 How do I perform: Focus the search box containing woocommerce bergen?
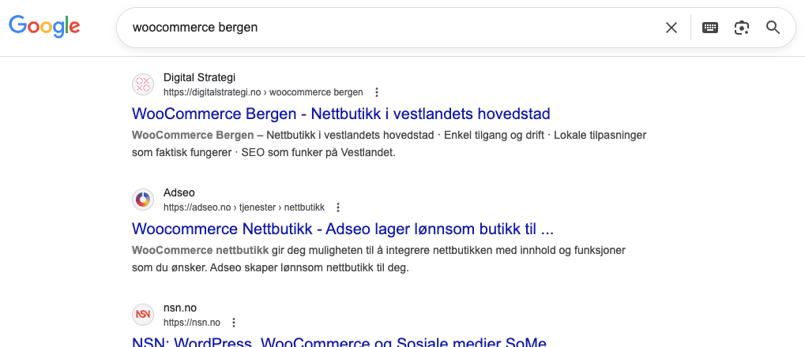(395, 28)
